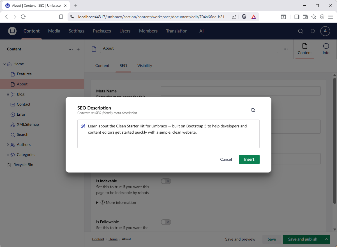
Task: Insert the generated SEO description
Action: pos(249,159)
